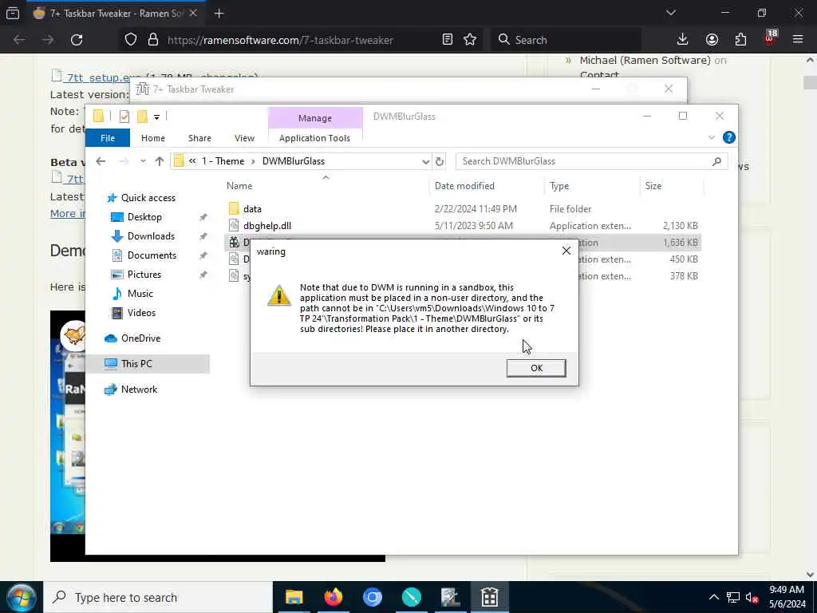The image size is (817, 613).
Task: Show hidden system tray icons
Action: (x=714, y=597)
